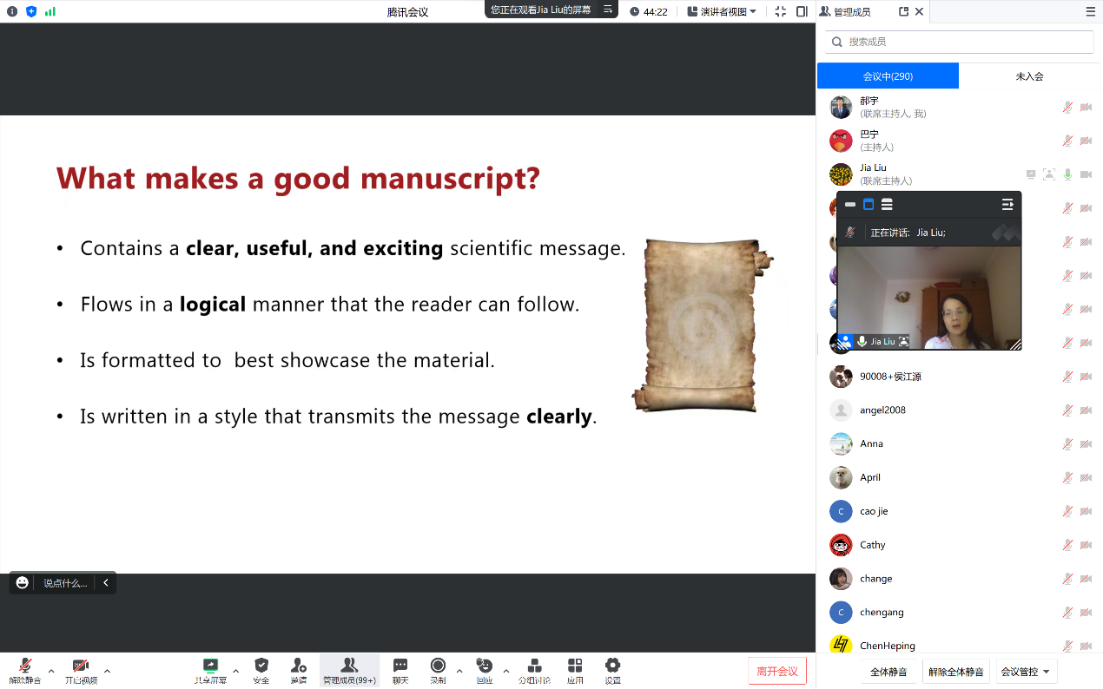Click the Invite (邀请) icon
Image resolution: width=1103 pixels, height=689 pixels.
tap(299, 670)
